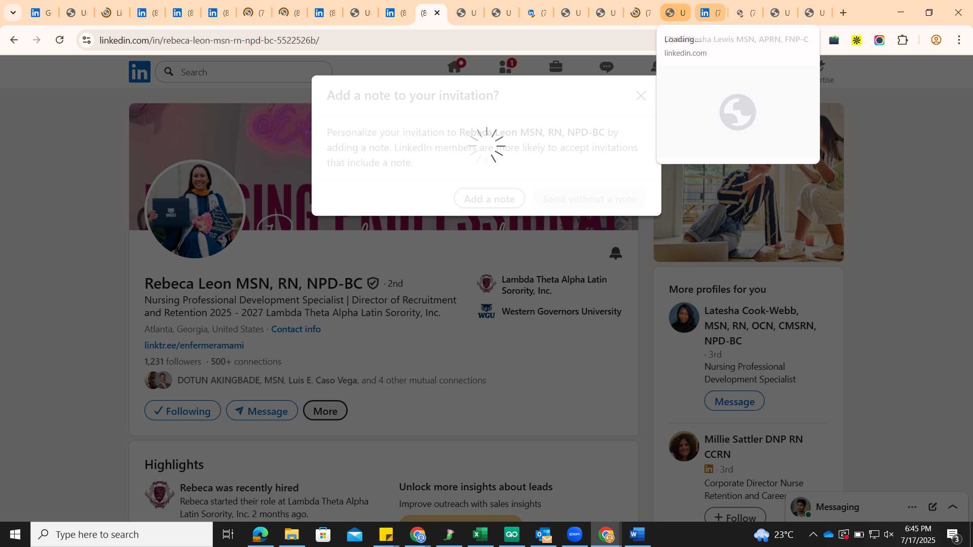Click Rebeca was recently hired highlight

[239, 488]
